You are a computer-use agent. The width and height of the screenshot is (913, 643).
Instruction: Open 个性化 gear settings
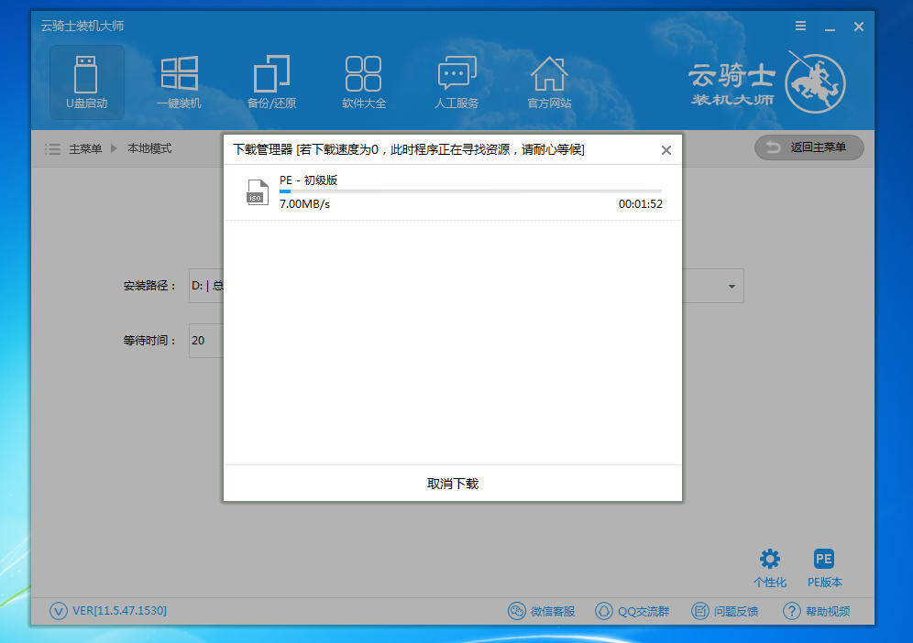click(770, 567)
